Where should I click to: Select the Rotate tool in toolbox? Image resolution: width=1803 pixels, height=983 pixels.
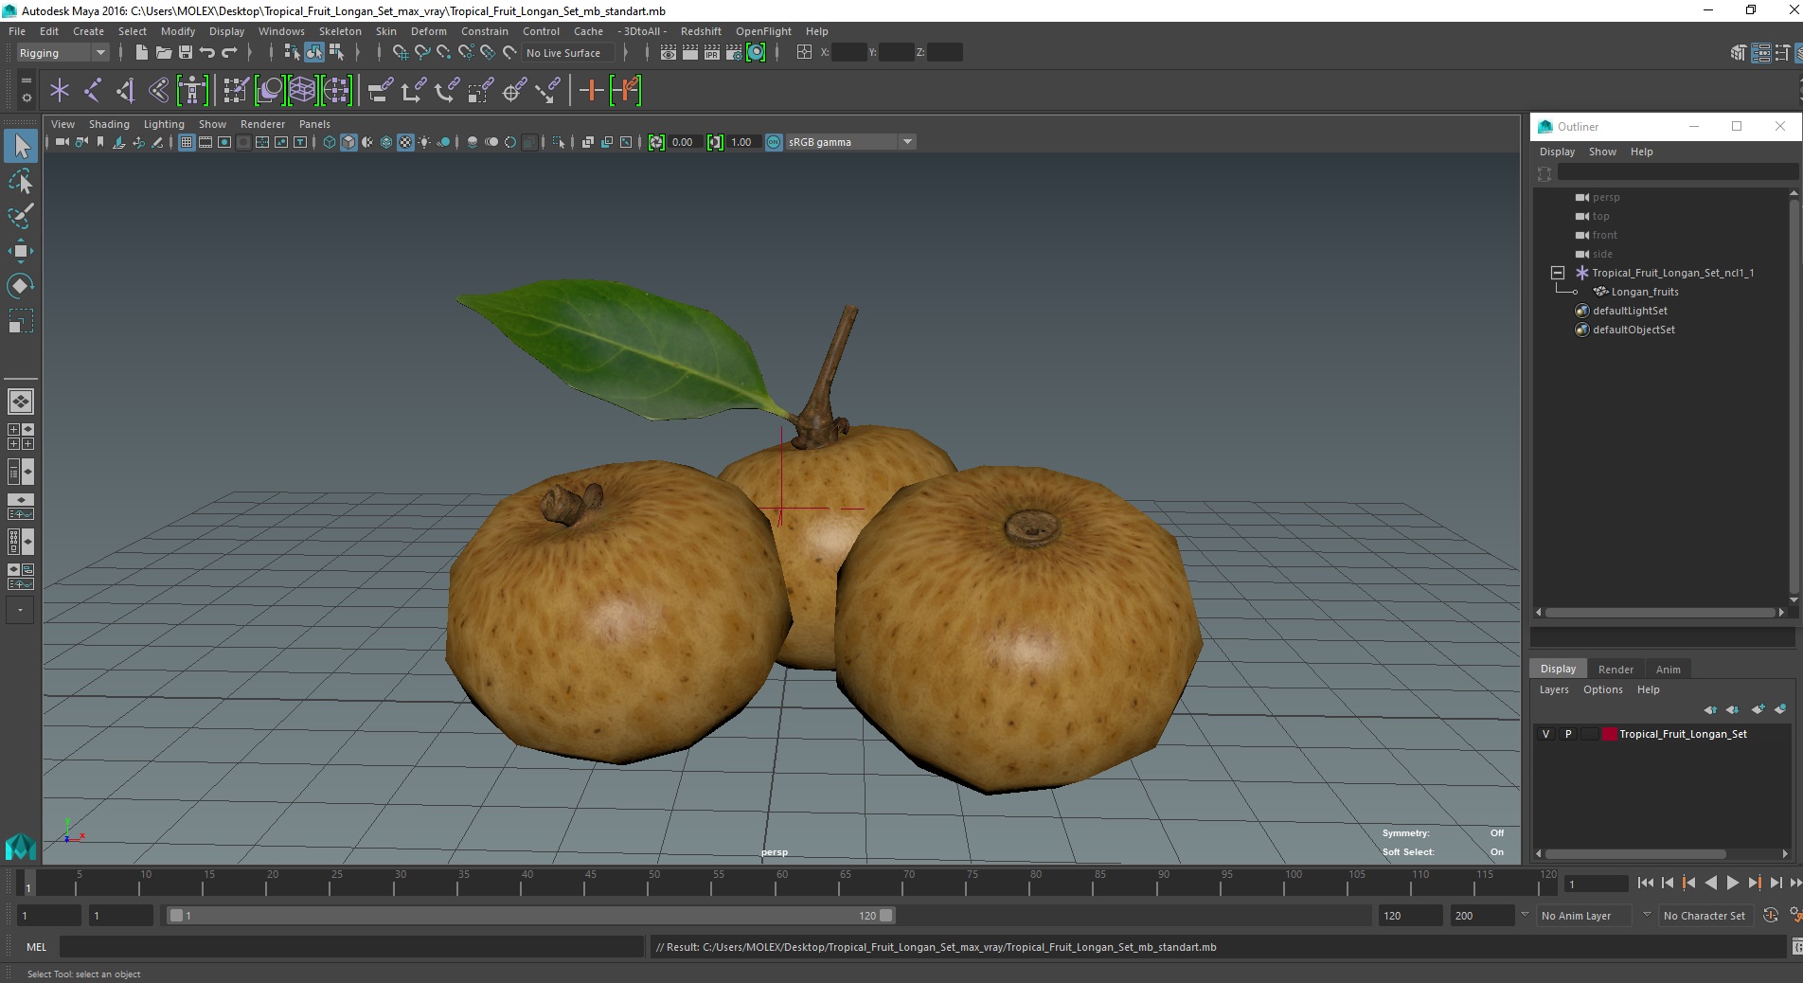(21, 286)
